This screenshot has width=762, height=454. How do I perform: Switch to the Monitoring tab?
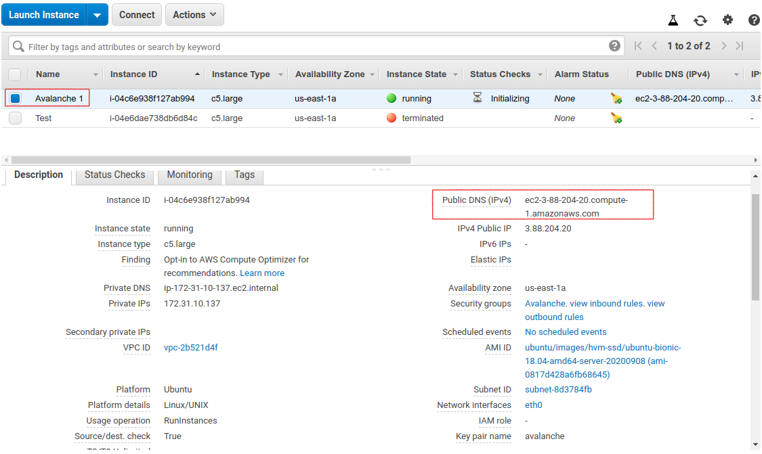pyautogui.click(x=190, y=175)
